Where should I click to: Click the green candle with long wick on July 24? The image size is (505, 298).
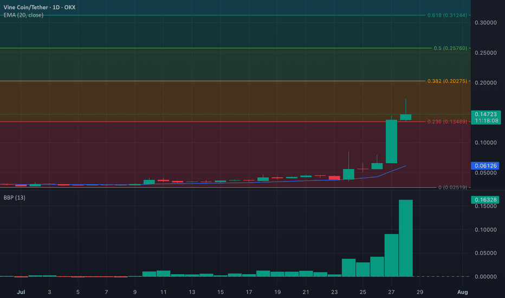click(348, 174)
